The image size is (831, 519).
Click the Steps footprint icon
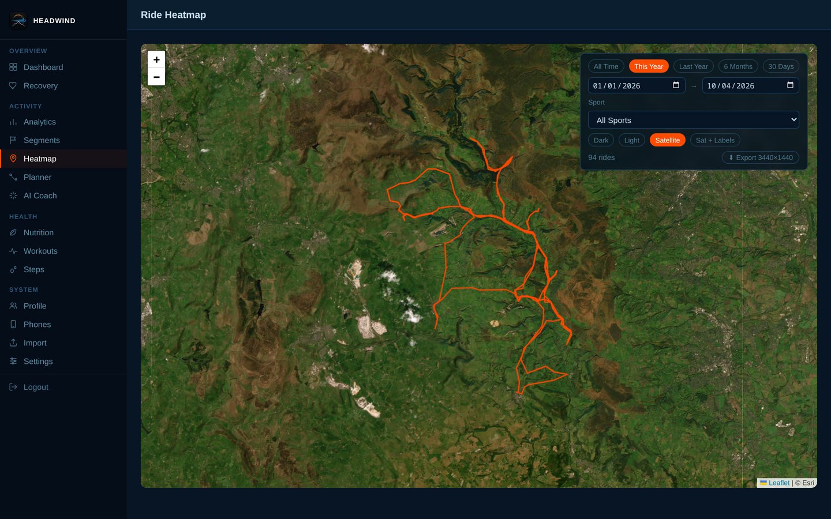[x=13, y=270]
